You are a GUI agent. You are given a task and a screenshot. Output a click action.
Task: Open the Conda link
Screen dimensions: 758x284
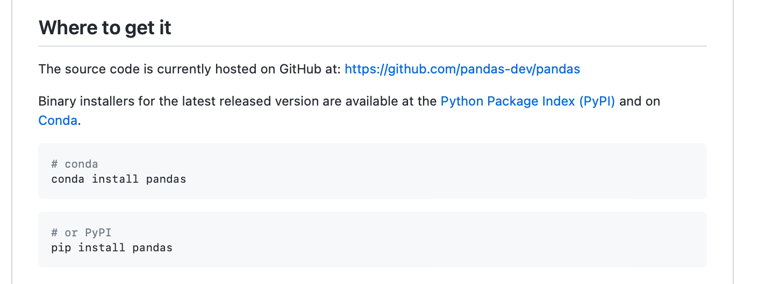point(58,121)
